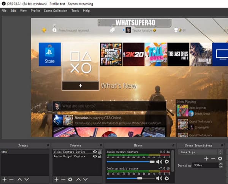Viewport: 228px width, 184px height.
Task: Click the Fall Guys tile in preview
Action: (156, 54)
